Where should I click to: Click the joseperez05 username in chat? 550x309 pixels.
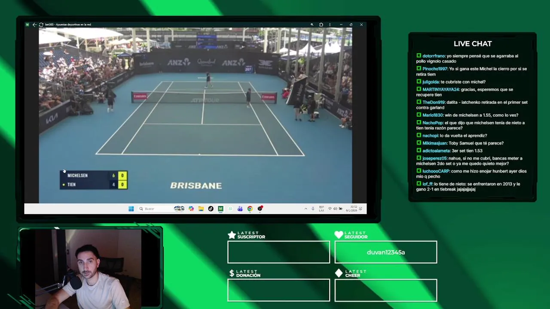435,158
